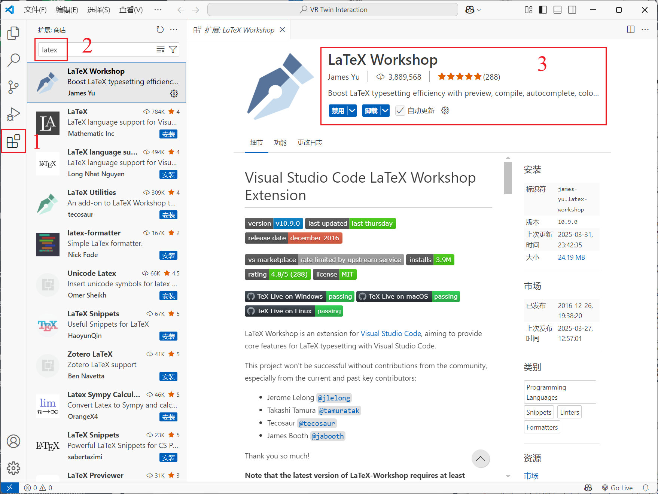Open the Accounts menu icon

click(x=13, y=441)
